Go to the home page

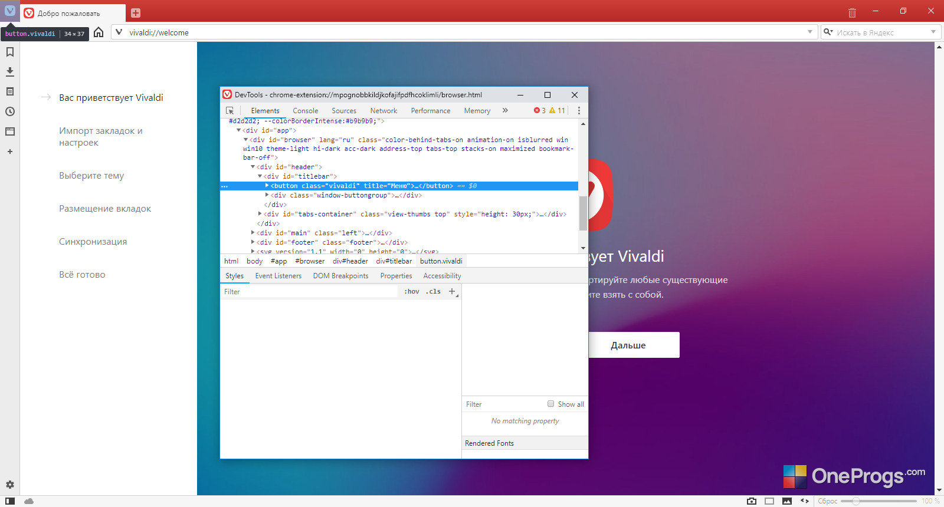tap(99, 32)
